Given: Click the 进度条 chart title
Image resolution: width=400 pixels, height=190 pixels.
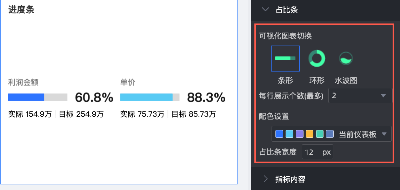Looking at the screenshot, I should click(21, 9).
